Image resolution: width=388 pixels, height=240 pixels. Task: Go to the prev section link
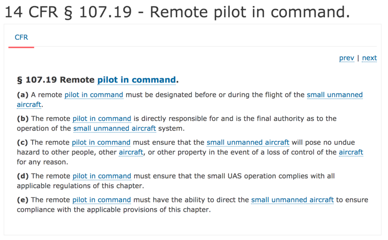346,58
